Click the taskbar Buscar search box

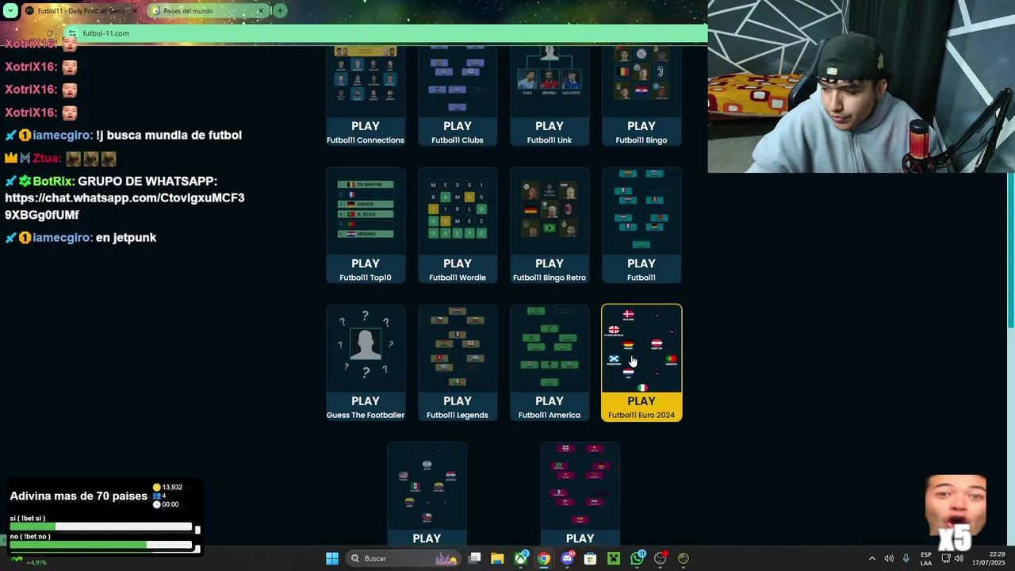tap(403, 558)
